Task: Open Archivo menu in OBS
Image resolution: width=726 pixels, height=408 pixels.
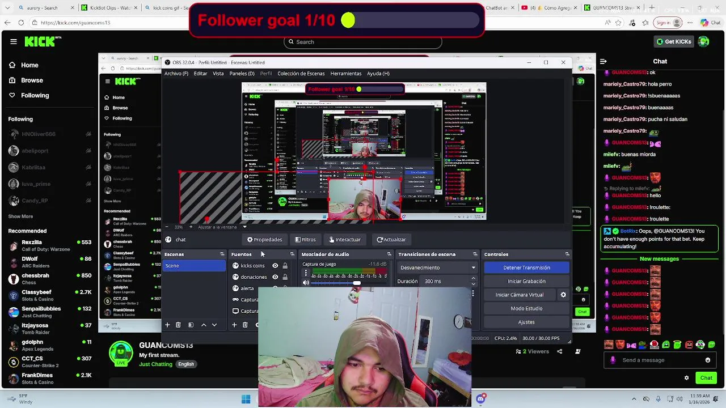Action: (176, 74)
